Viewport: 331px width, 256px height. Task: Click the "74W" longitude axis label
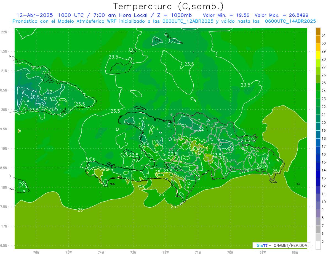click(x=101, y=252)
